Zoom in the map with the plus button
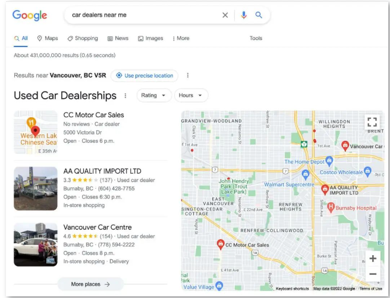 pyautogui.click(x=373, y=259)
